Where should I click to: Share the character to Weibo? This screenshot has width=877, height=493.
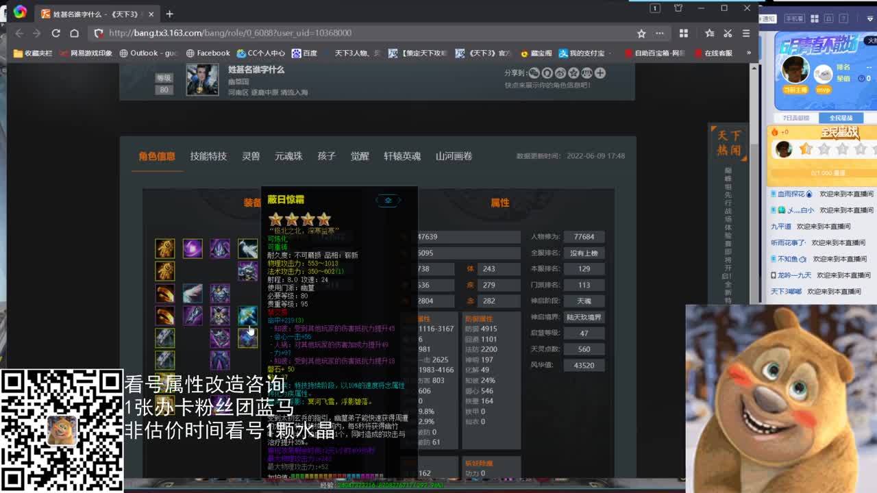coord(560,73)
